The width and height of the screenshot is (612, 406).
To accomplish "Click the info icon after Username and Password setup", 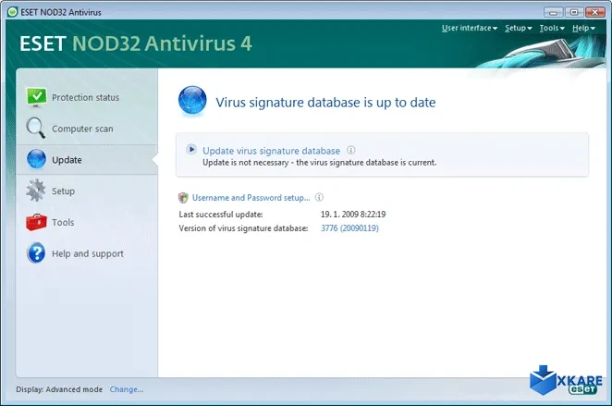I will [319, 197].
